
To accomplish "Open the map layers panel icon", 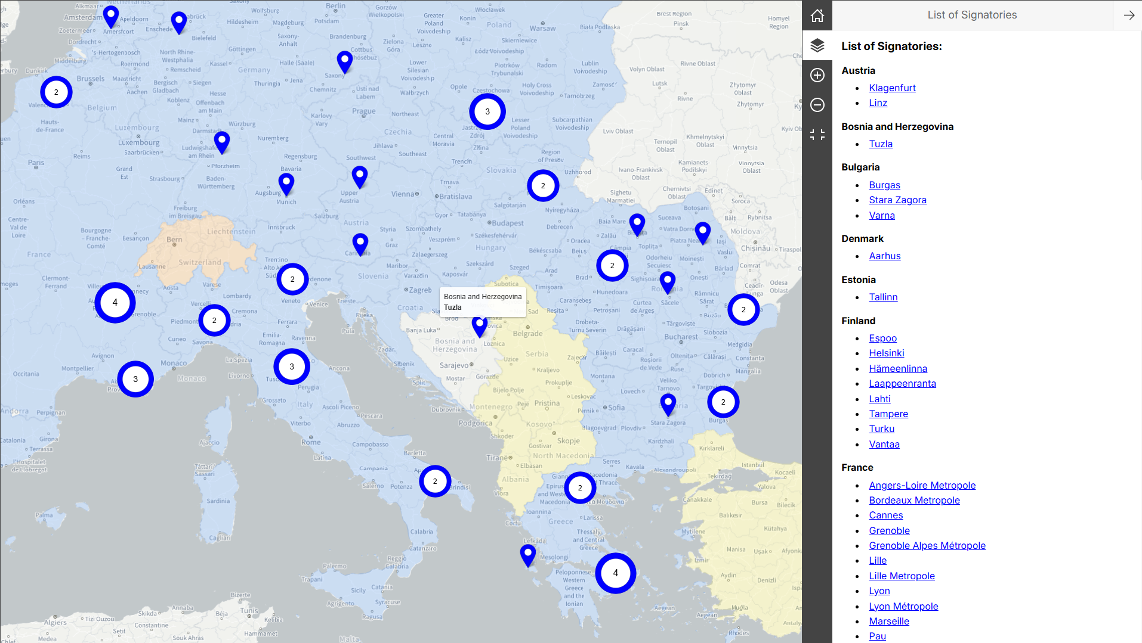I will point(817,45).
